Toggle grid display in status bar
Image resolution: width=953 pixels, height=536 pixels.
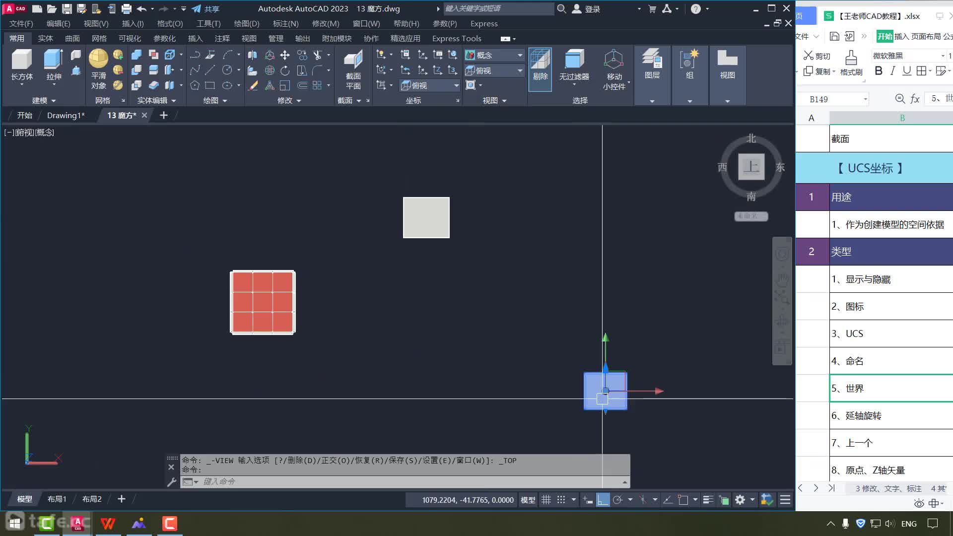tap(546, 500)
